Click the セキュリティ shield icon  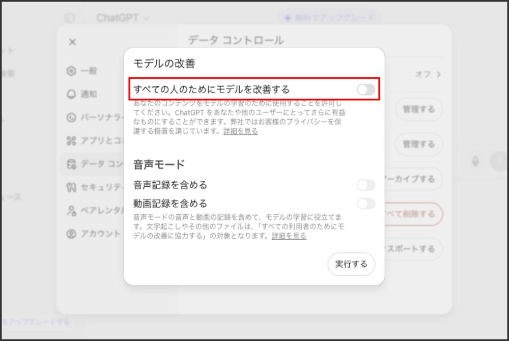[71, 187]
